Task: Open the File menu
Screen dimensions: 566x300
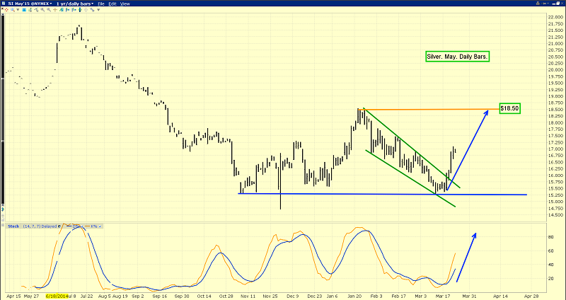Action: pyautogui.click(x=101, y=4)
